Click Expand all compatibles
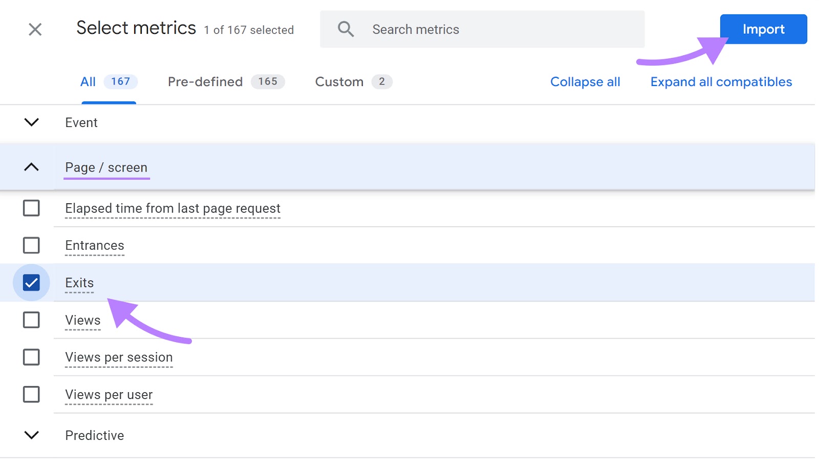The image size is (819, 470). (720, 81)
